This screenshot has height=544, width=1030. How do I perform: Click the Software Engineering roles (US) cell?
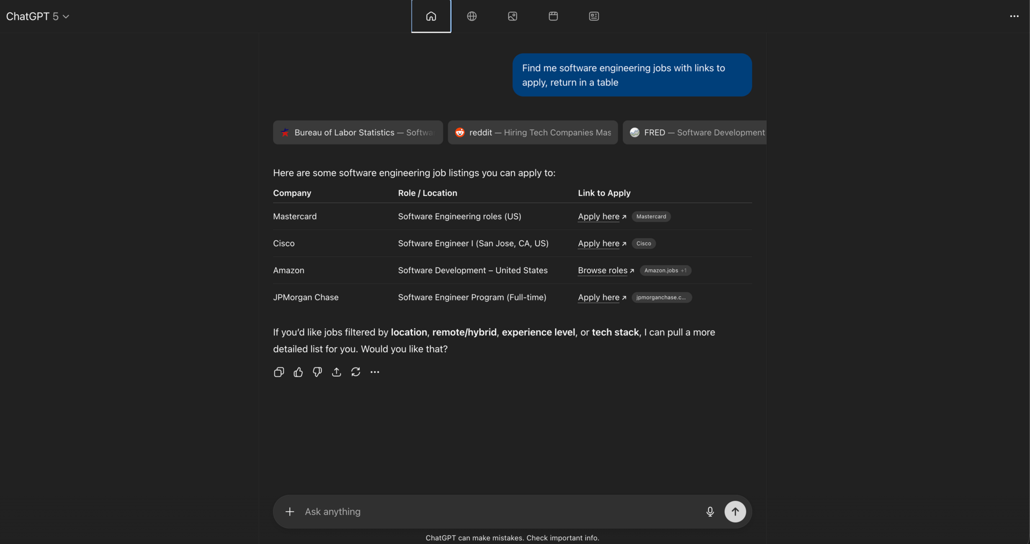[460, 217]
